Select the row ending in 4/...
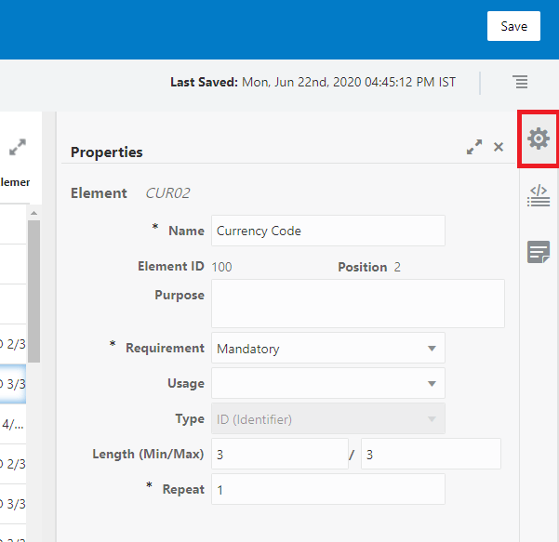The height and width of the screenshot is (542, 559). pyautogui.click(x=13, y=424)
